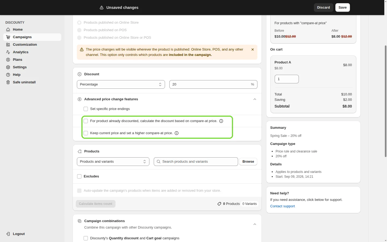Collapse Advanced price change features section
The height and width of the screenshot is (242, 387).
pyautogui.click(x=255, y=99)
